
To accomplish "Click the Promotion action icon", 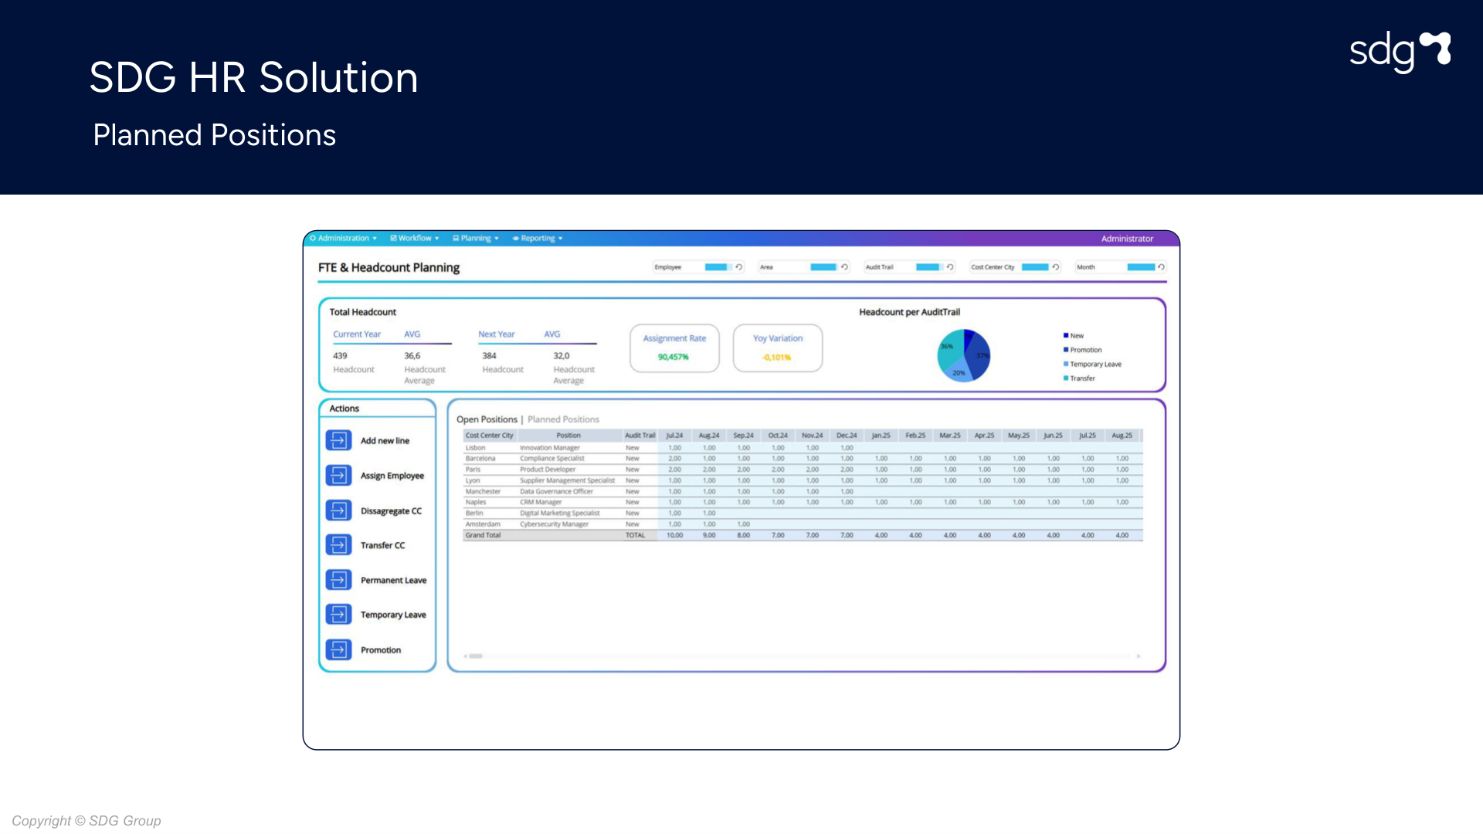I will (x=338, y=649).
